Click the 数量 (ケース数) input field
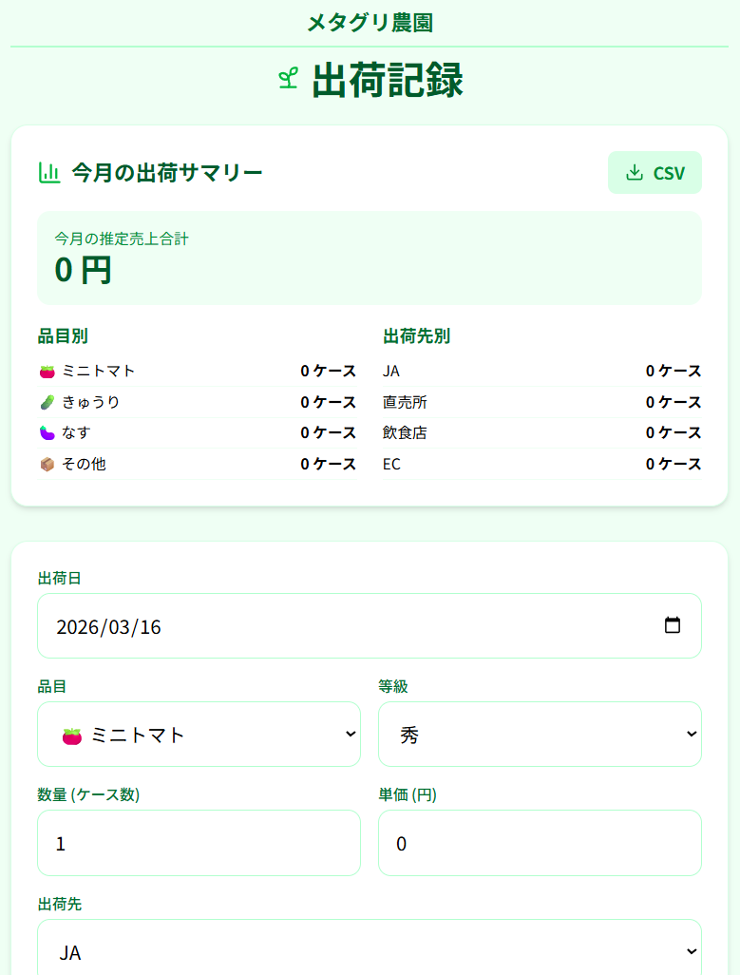The height and width of the screenshot is (975, 740). (199, 843)
